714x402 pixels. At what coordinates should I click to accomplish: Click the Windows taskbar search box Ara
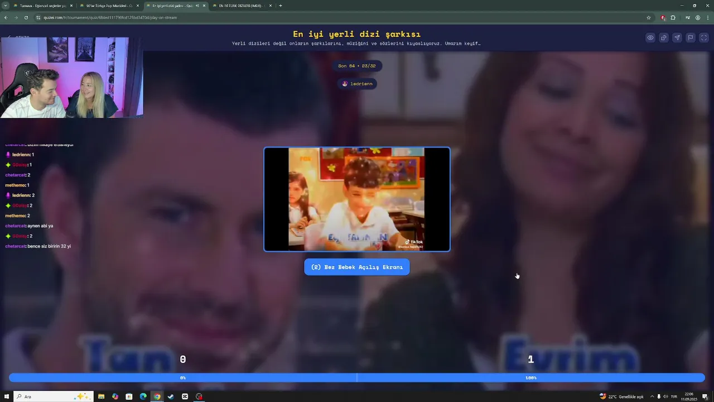click(53, 396)
